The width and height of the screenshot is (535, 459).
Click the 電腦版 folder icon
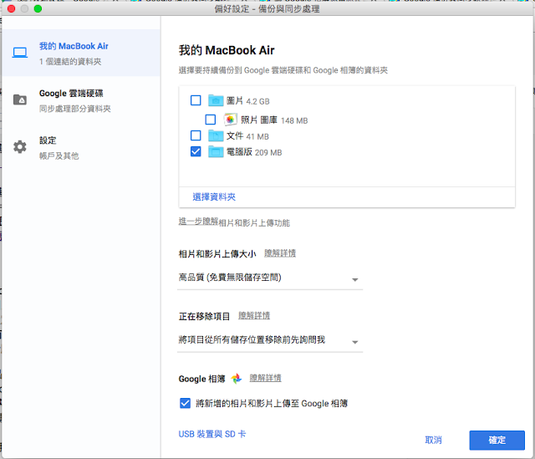pos(216,151)
